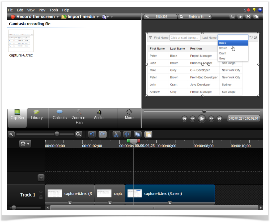Paste from the clipboard icon
The image size is (272, 223).
(148, 134)
